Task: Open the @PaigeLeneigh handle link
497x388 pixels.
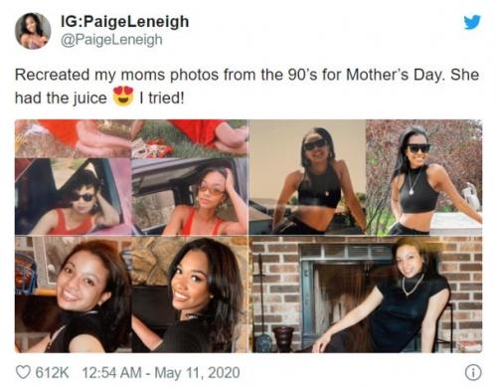Action: (111, 40)
